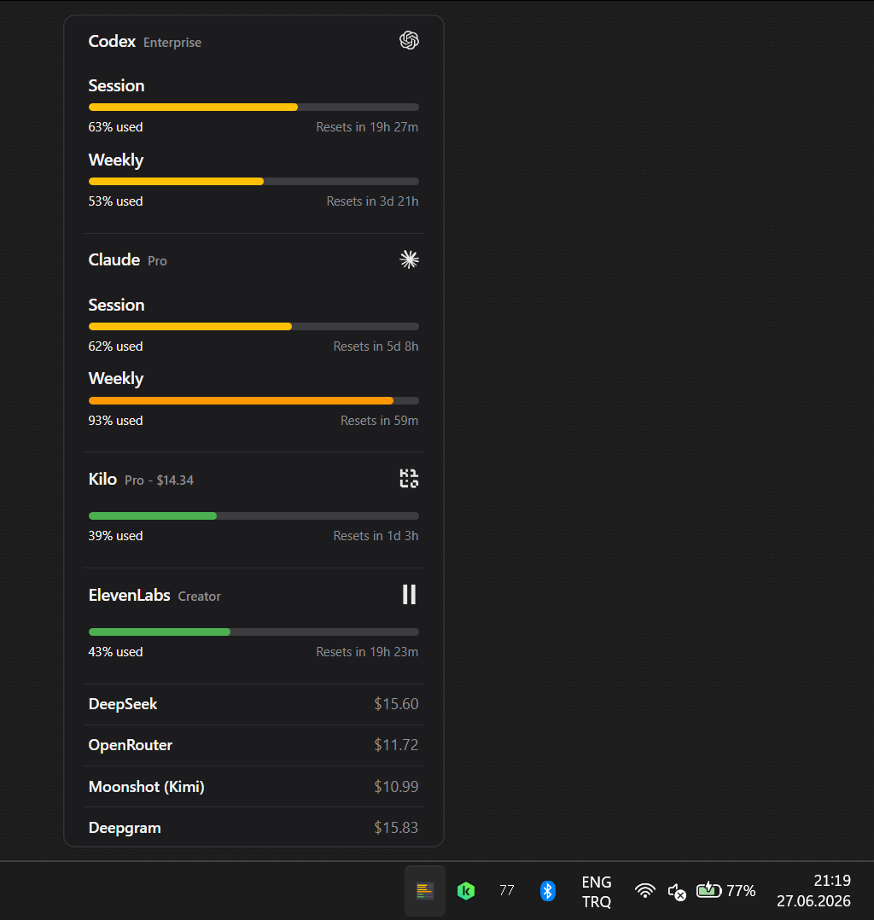Image resolution: width=874 pixels, height=920 pixels.
Task: Click the date 27.06.2026
Action: [x=813, y=900]
